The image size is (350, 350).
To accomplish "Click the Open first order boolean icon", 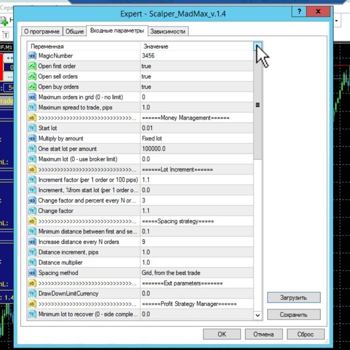I will point(32,66).
